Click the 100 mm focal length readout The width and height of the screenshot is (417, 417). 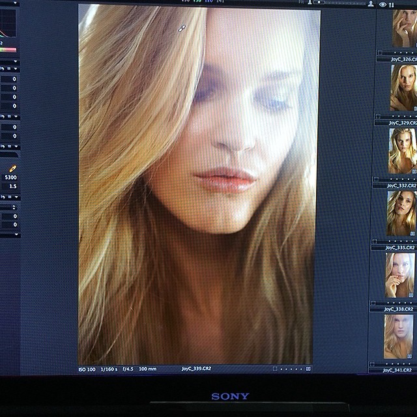(x=148, y=369)
